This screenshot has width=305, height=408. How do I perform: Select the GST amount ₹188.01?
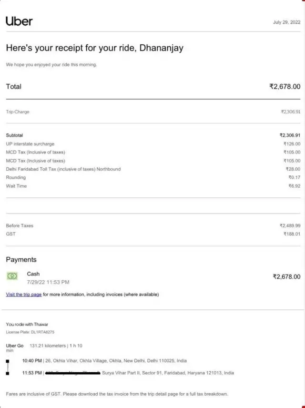click(291, 234)
